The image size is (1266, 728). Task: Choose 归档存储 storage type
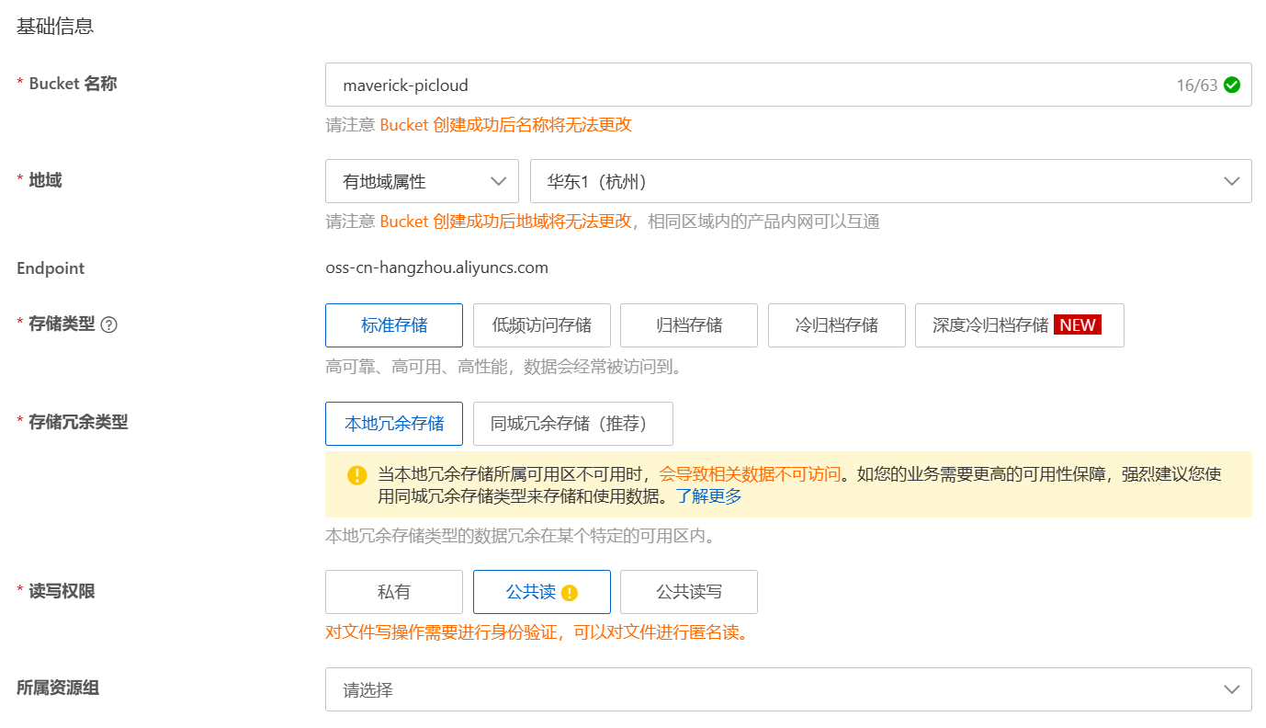pos(689,325)
